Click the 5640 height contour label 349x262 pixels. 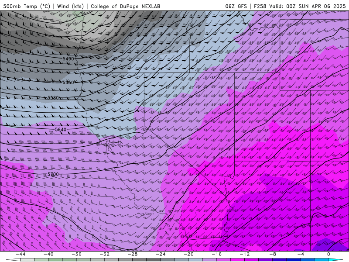pyautogui.click(x=61, y=130)
